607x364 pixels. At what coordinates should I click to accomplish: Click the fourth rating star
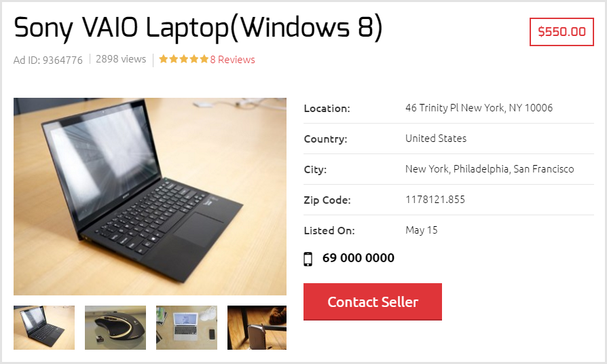194,59
